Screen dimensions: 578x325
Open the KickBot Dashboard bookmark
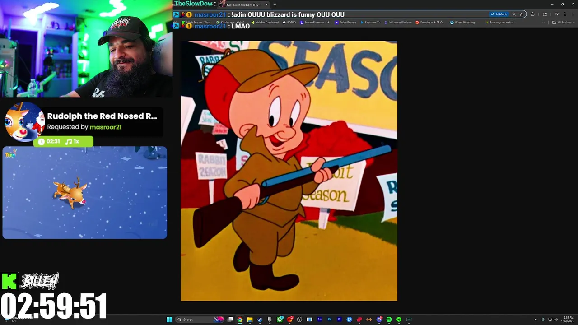click(265, 22)
